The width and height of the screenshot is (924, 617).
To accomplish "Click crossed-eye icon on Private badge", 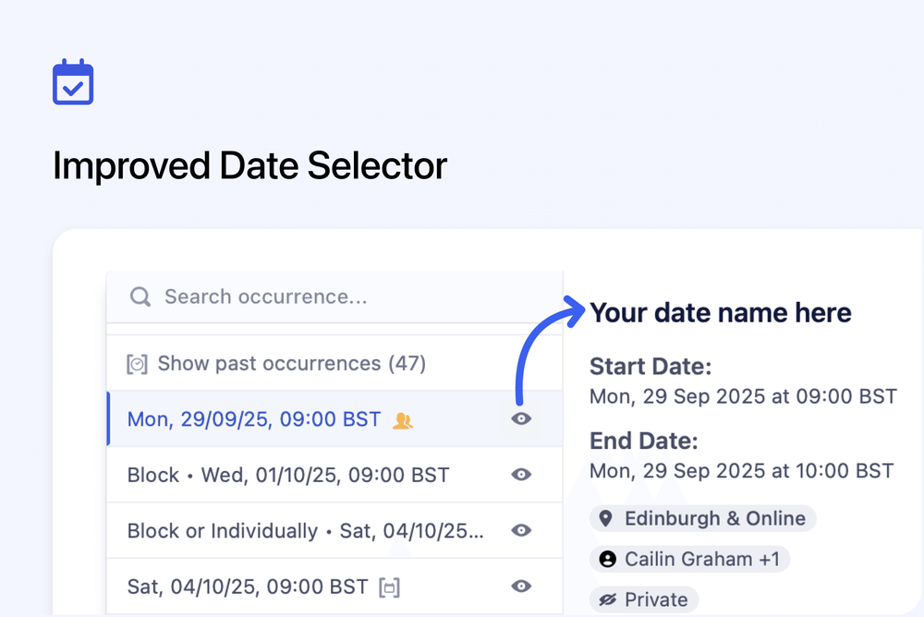I will [x=610, y=599].
